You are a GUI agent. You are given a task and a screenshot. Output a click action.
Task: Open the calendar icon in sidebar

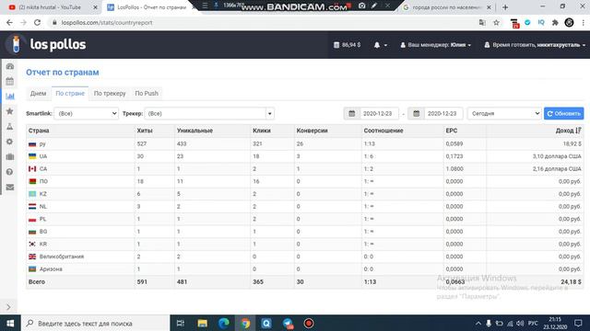pos(10,81)
